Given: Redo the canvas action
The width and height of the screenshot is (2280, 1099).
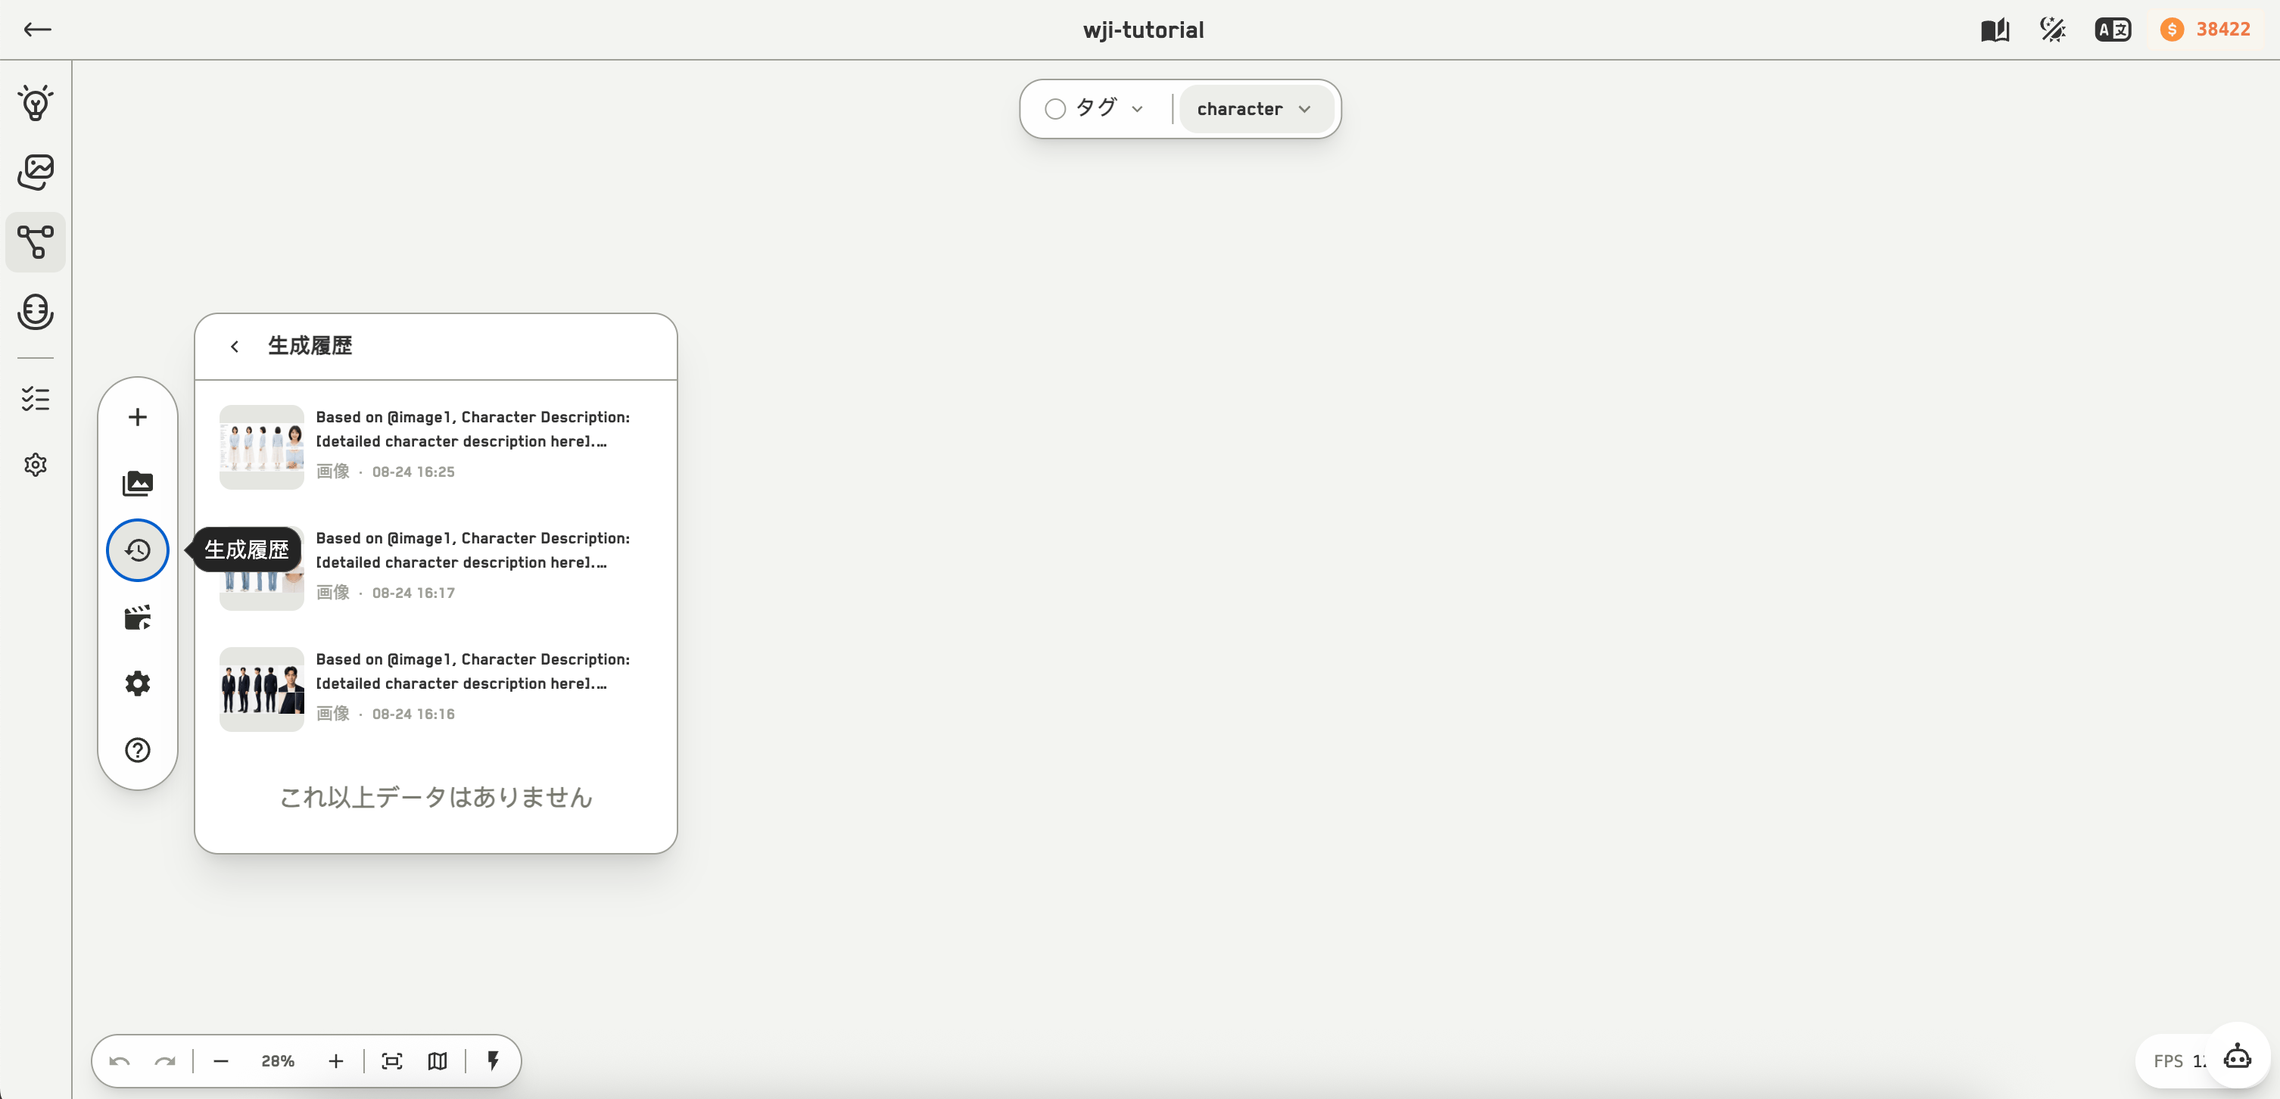Looking at the screenshot, I should [166, 1061].
